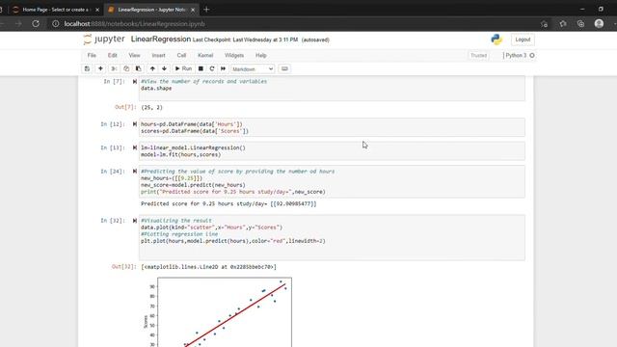Run the selected cell

[x=183, y=68]
